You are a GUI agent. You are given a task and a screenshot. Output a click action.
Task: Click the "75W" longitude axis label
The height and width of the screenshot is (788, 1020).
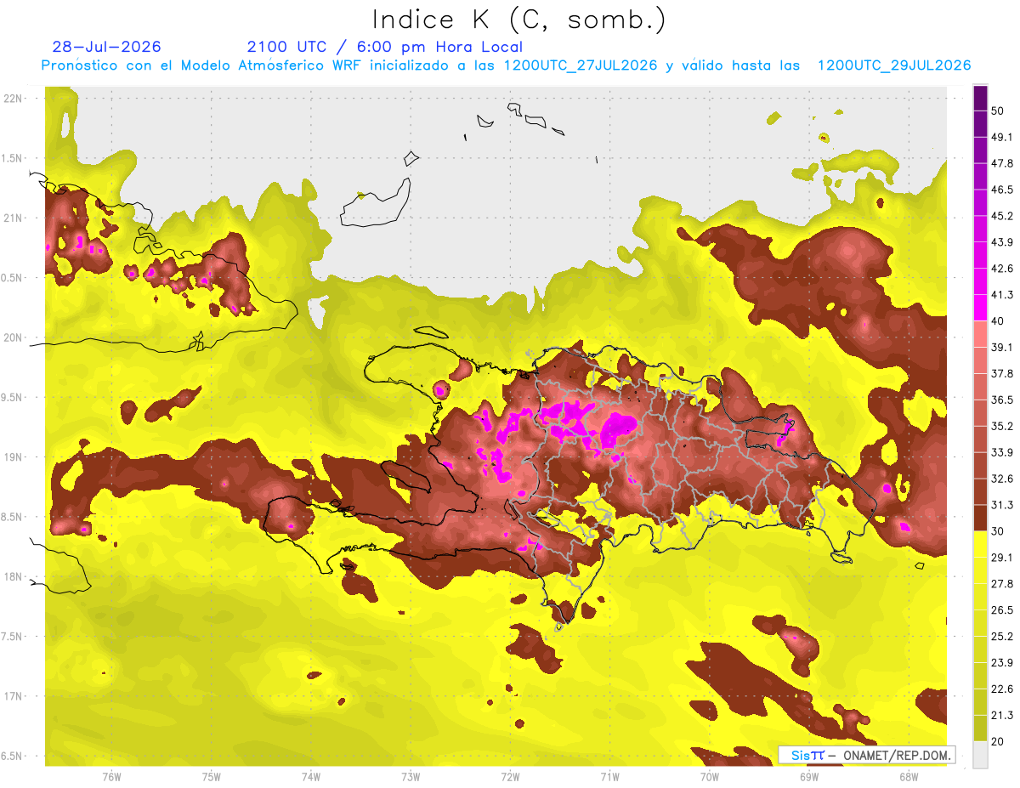212,777
